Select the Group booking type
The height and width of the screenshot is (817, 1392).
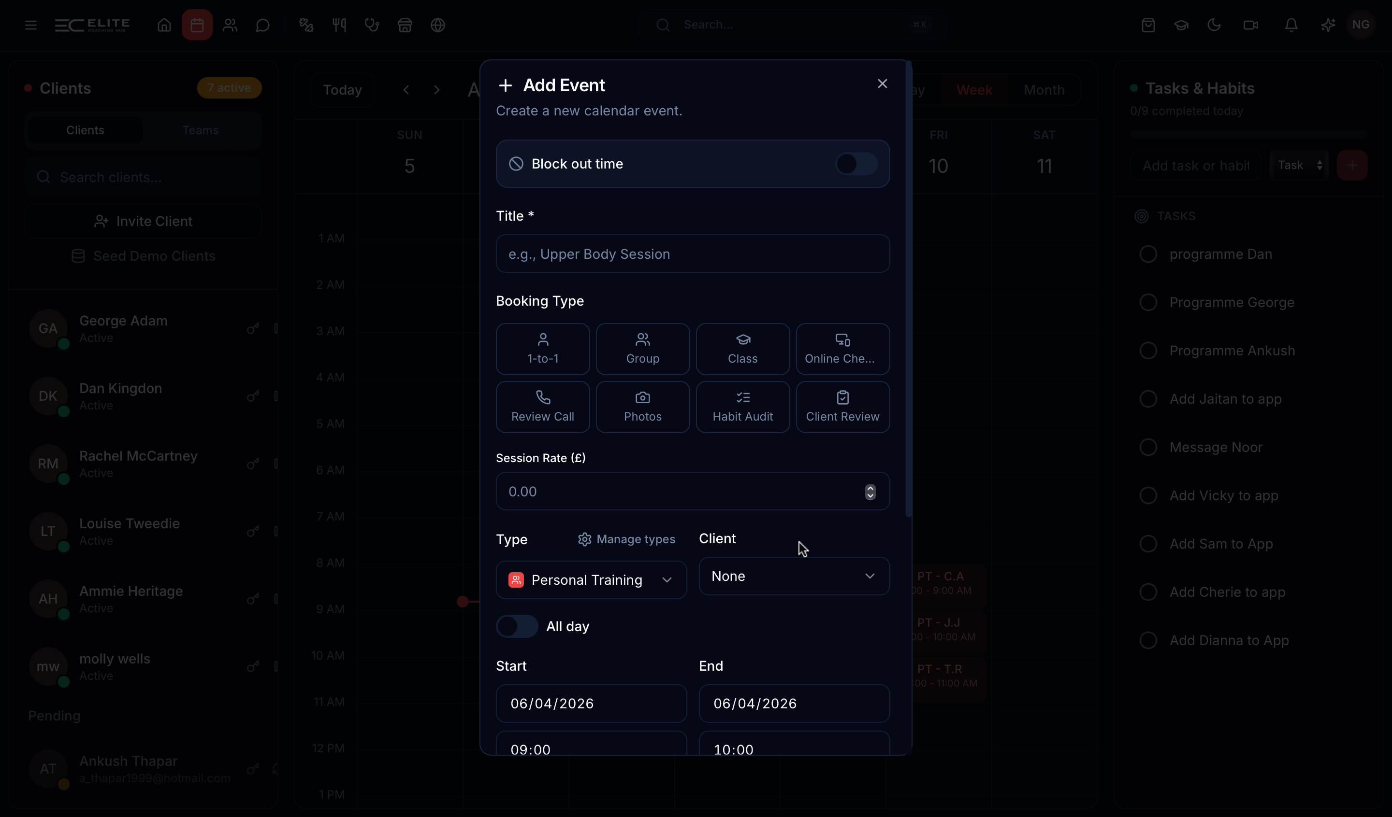[642, 349]
